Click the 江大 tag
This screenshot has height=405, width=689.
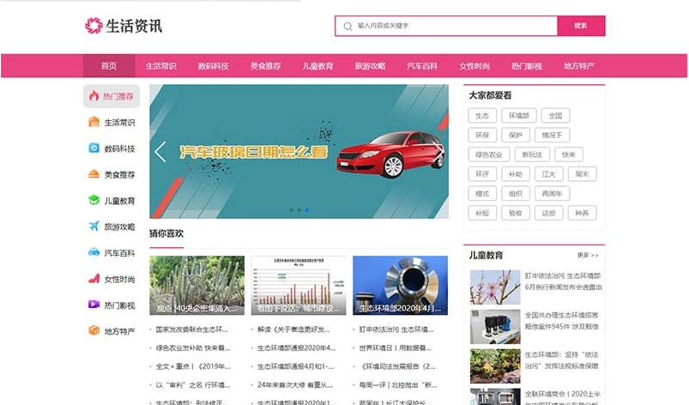coord(549,174)
